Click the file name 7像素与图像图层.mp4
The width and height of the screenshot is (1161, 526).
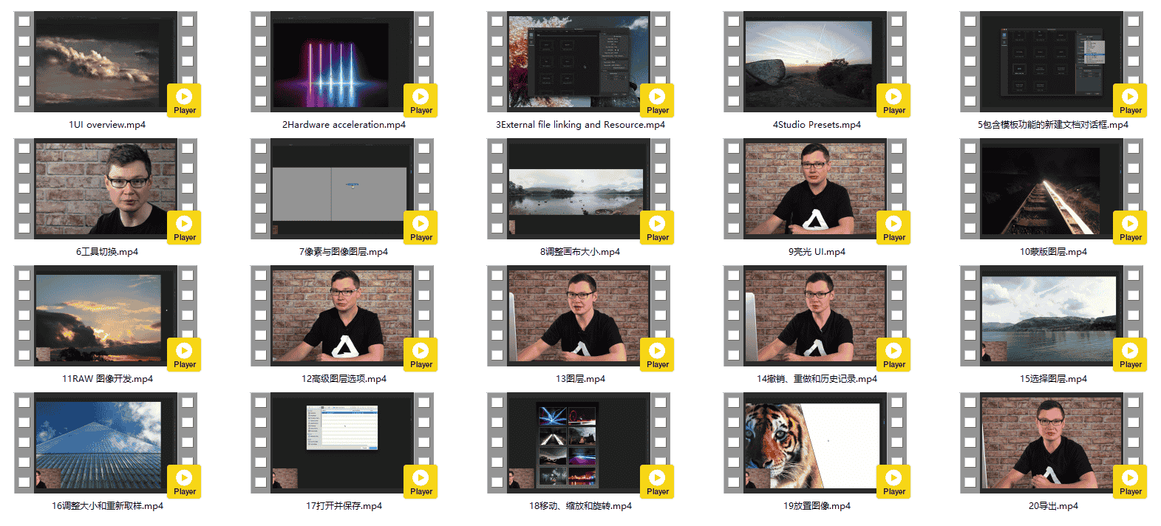(344, 252)
